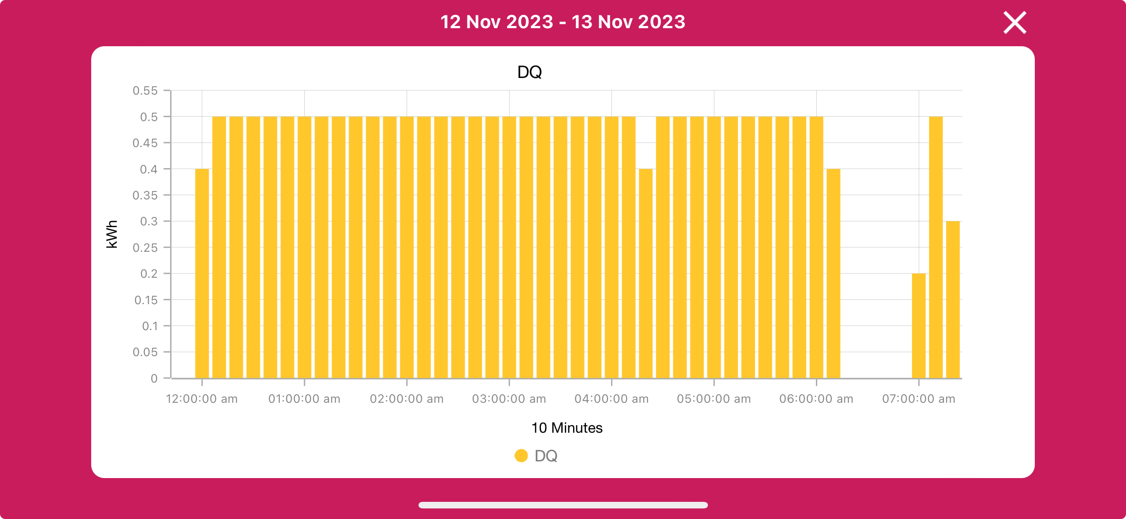Select the first bar at 12:00:00 am
1126x519 pixels.
[x=202, y=273]
